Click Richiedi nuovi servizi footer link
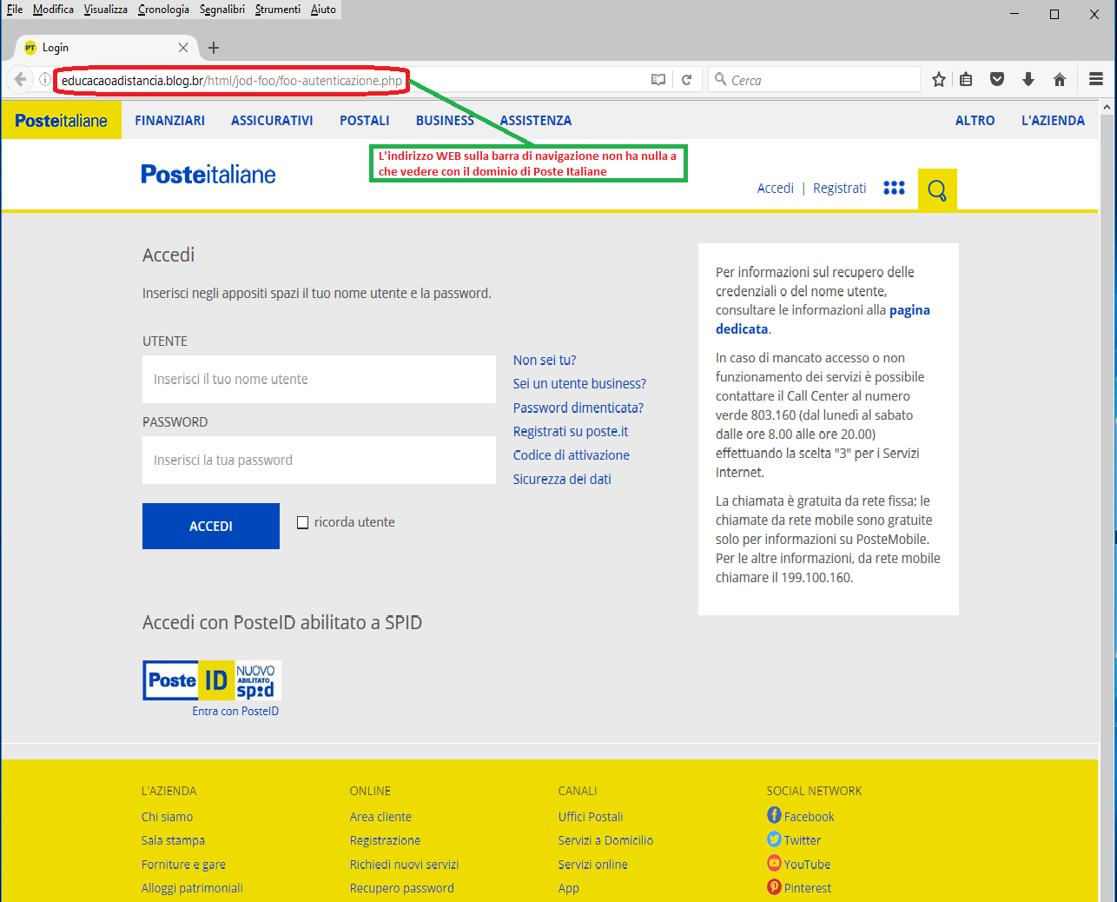Image resolution: width=1117 pixels, height=902 pixels. coord(404,865)
